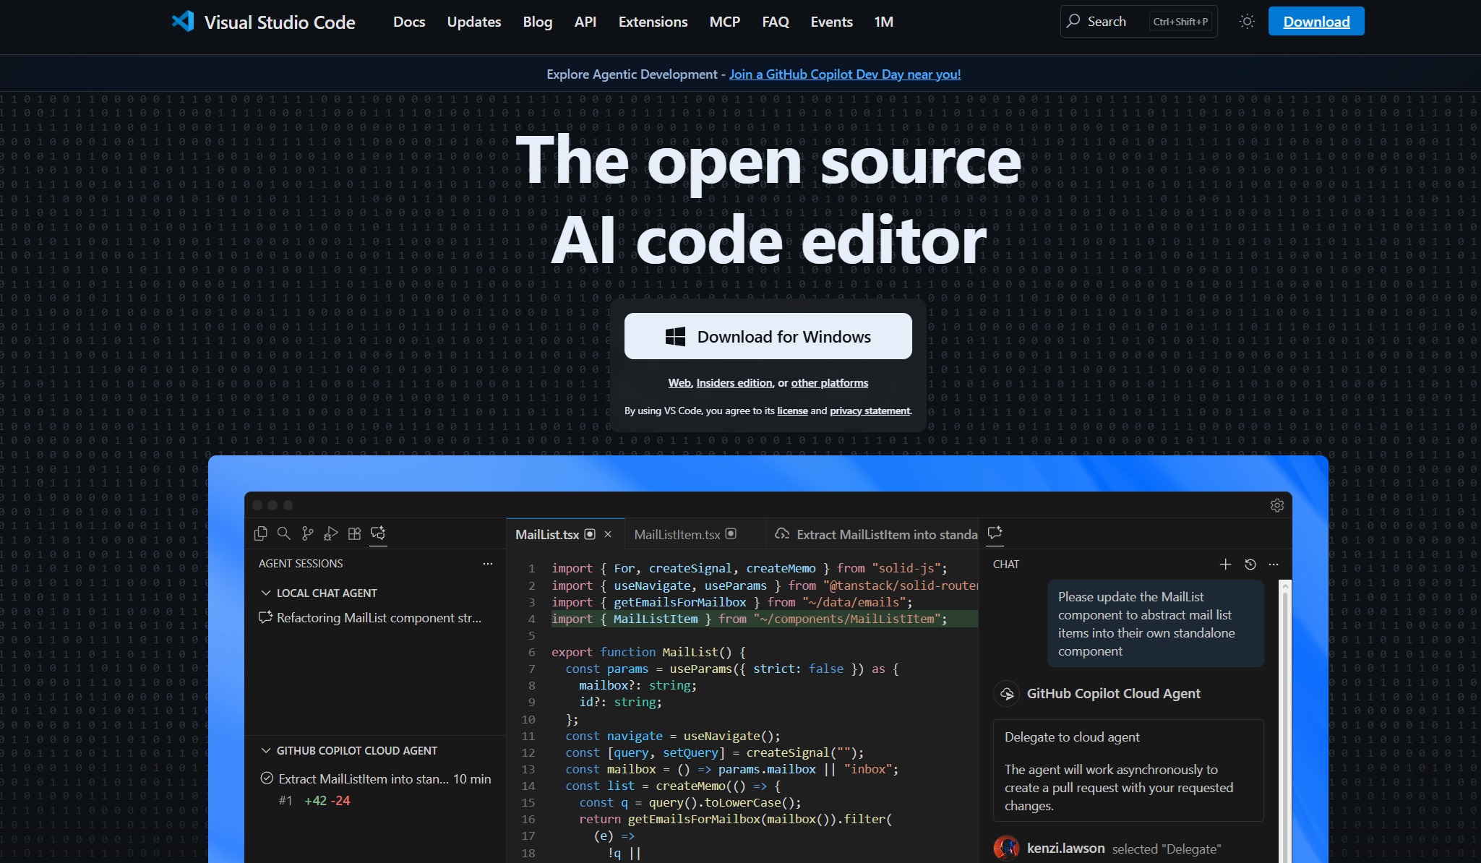Start a new chat with the plus icon
The width and height of the screenshot is (1481, 863).
tap(1225, 564)
